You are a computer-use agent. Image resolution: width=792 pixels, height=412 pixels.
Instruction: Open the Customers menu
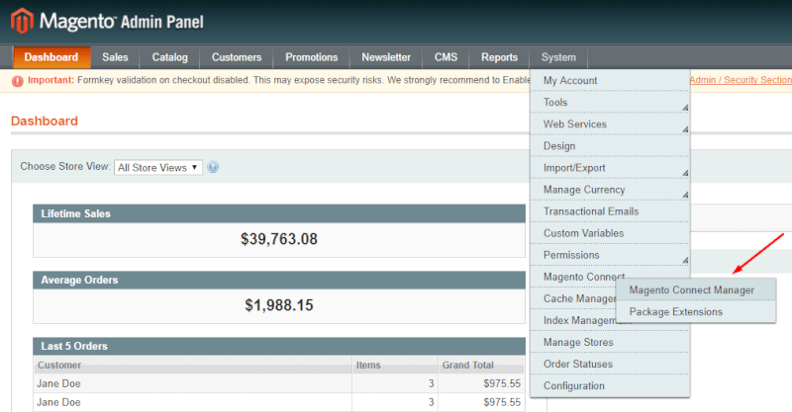pos(237,57)
